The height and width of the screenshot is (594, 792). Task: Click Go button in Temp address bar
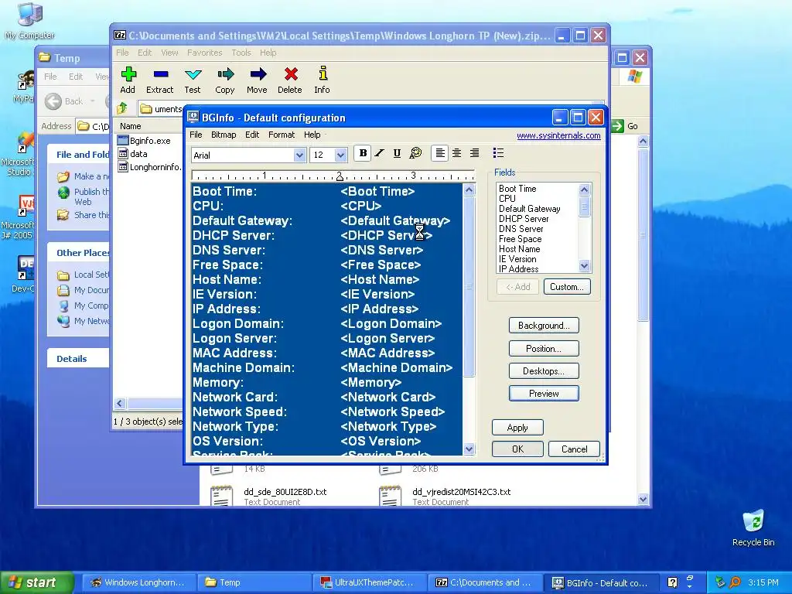[625, 126]
